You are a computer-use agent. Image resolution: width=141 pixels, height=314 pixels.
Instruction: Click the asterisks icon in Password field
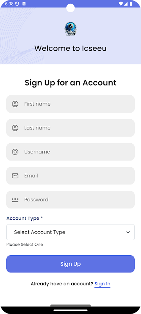click(15, 200)
